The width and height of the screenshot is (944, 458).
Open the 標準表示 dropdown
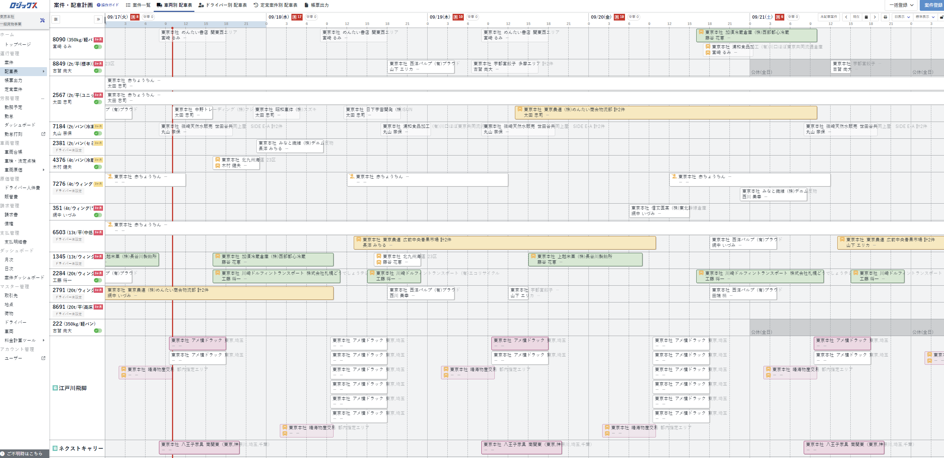925,17
